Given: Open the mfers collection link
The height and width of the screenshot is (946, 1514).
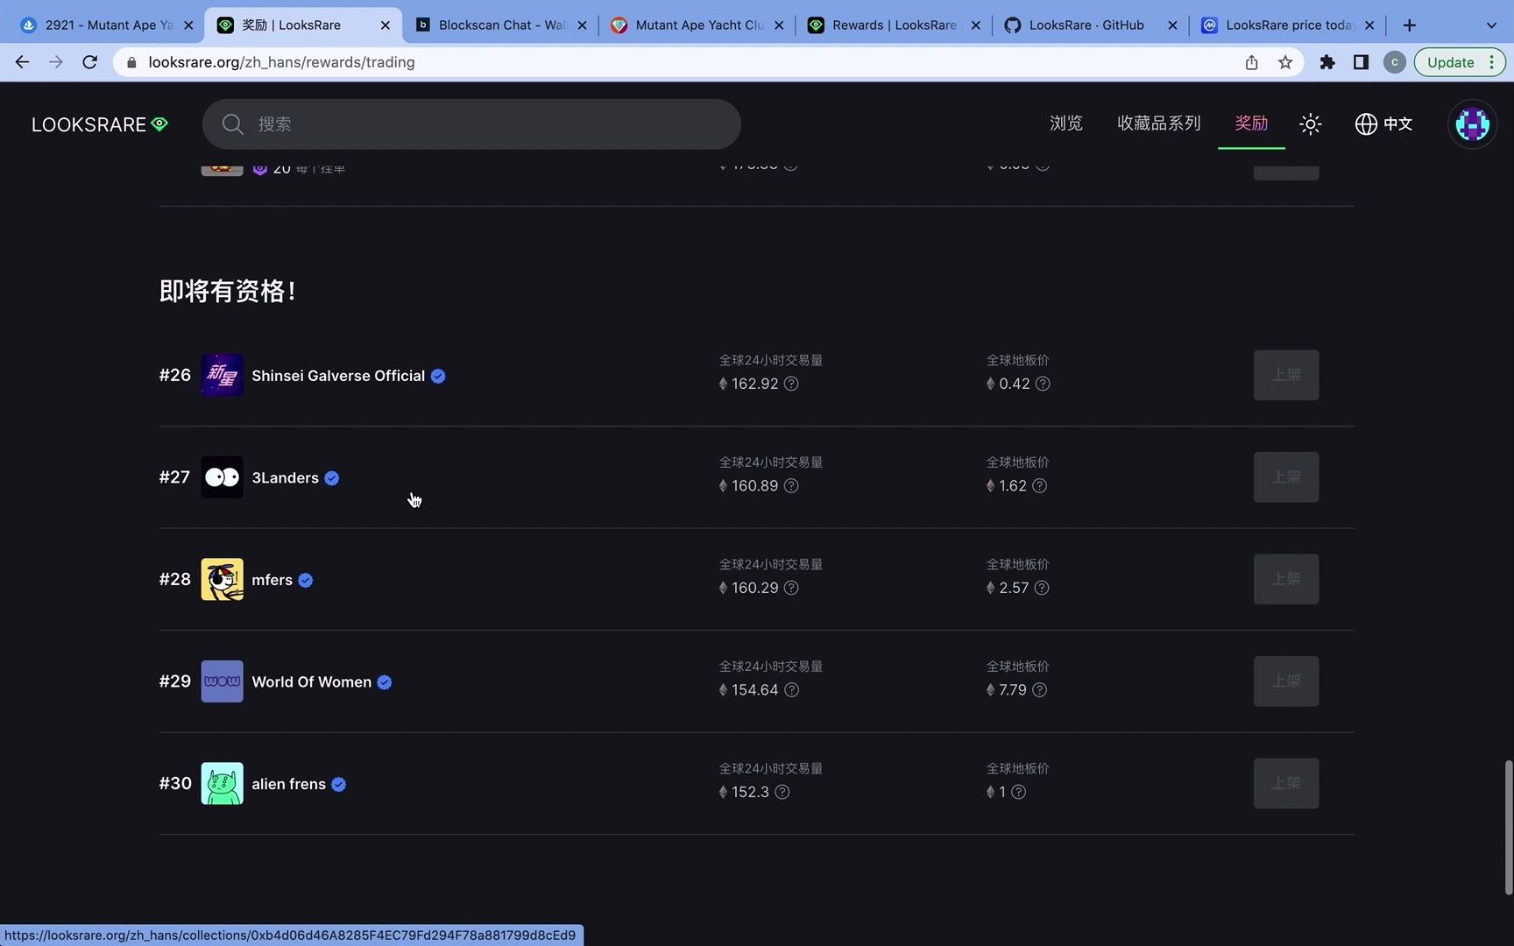Looking at the screenshot, I should pos(272,580).
